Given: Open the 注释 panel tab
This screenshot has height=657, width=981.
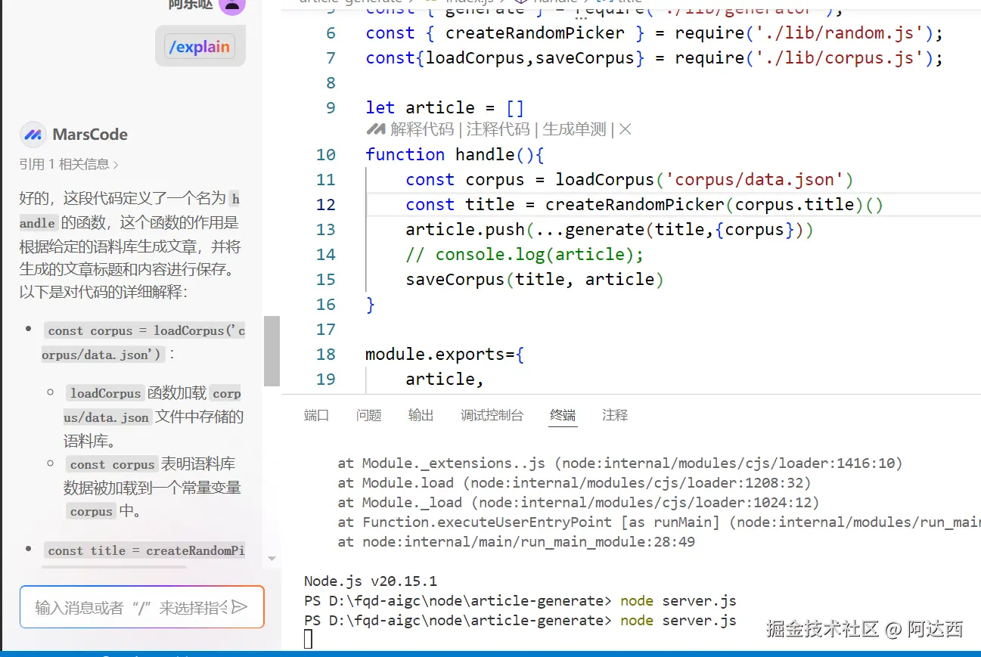Looking at the screenshot, I should pyautogui.click(x=615, y=415).
